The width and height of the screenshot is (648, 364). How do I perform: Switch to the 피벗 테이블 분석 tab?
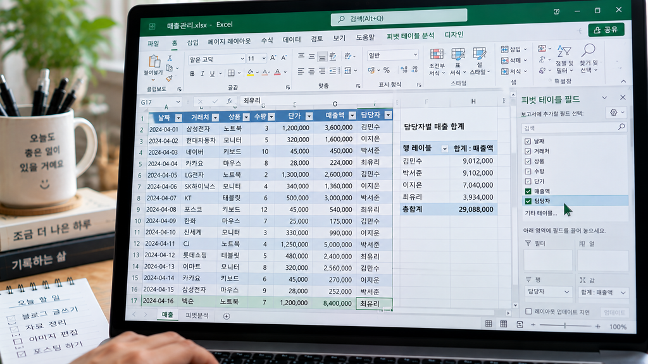pyautogui.click(x=410, y=36)
